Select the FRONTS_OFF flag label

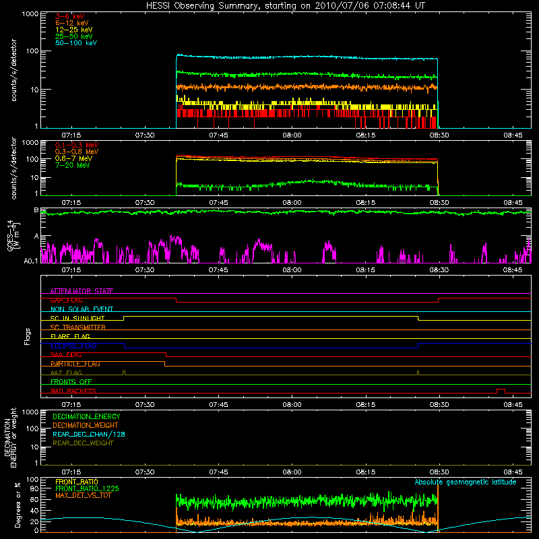tap(71, 382)
